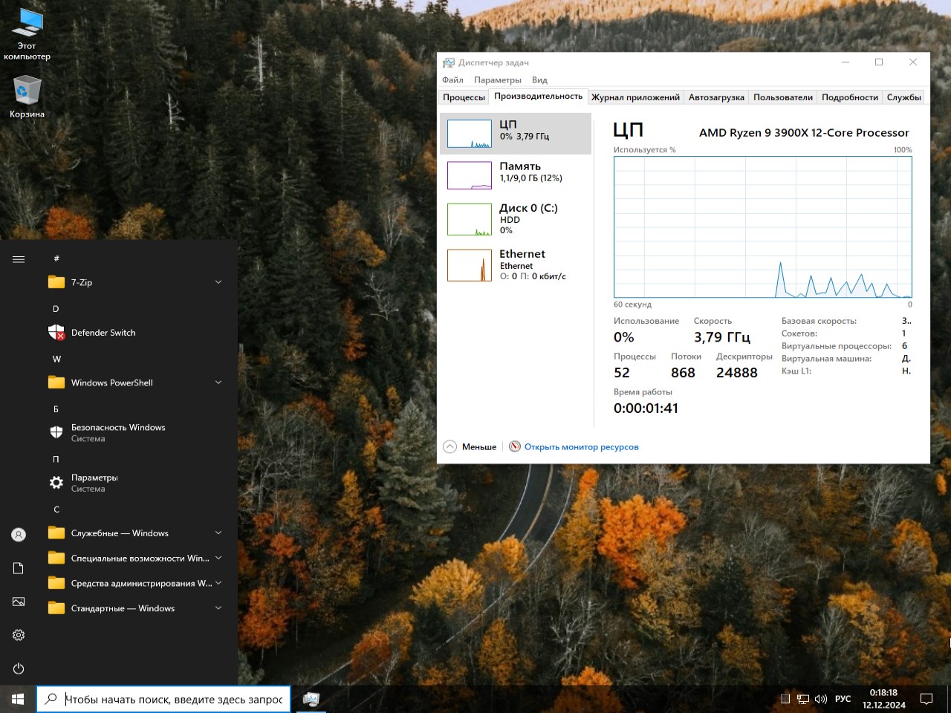The height and width of the screenshot is (713, 951).
Task: Collapse the Start menu hamburger button
Action: coord(19,259)
